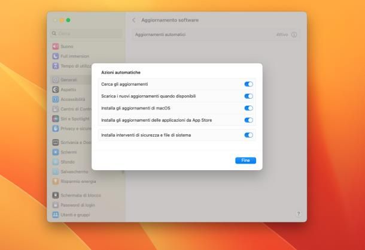Toggle Installa interventi di sicurezza switch
Viewport: 365px width, 250px height.
click(248, 135)
